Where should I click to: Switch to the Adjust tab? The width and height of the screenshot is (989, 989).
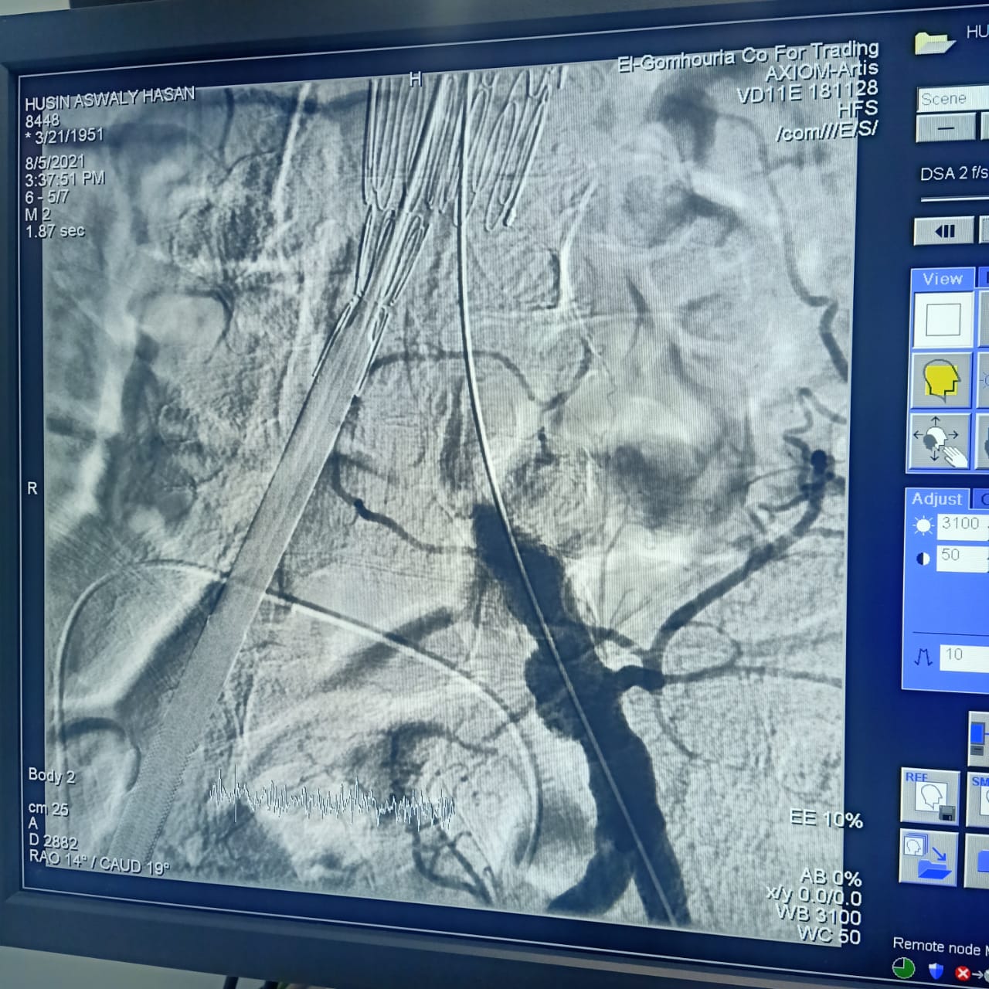tap(936, 499)
